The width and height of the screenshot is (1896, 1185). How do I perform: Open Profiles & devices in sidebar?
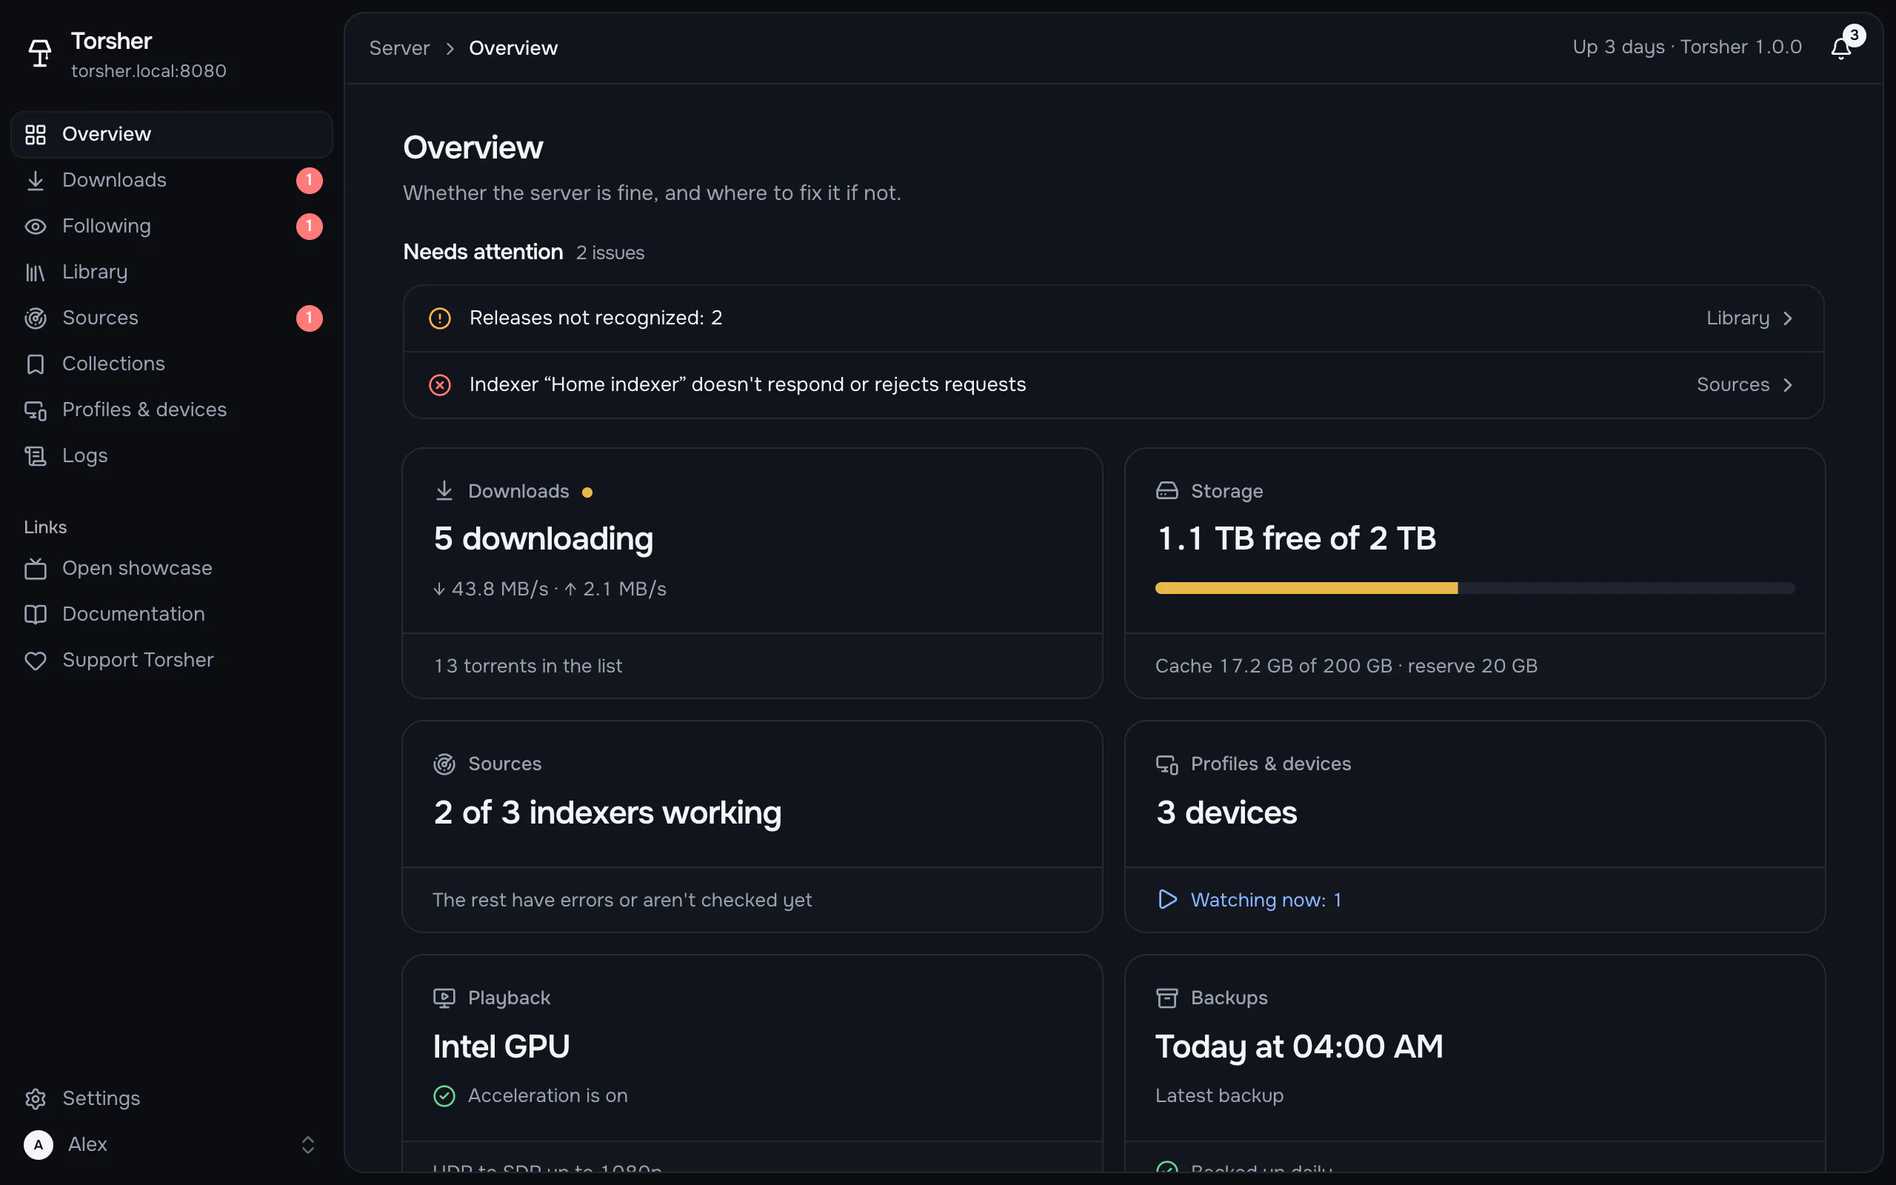172,410
